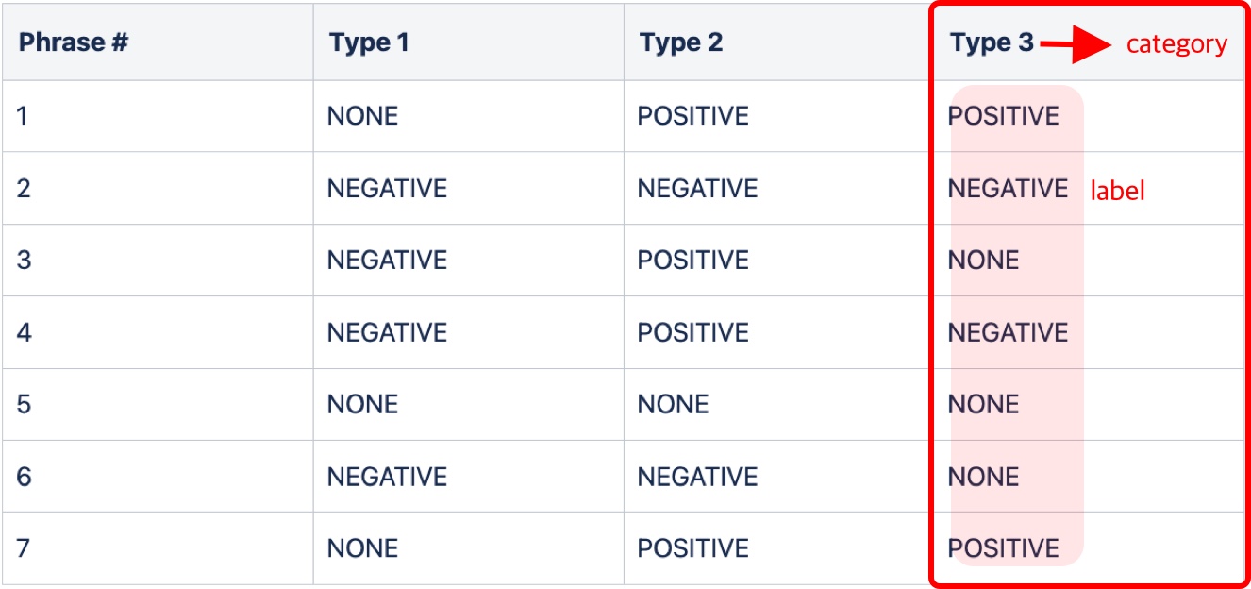Click Type 2 POSITIVE value in row 1
The height and width of the screenshot is (589, 1251).
692,116
